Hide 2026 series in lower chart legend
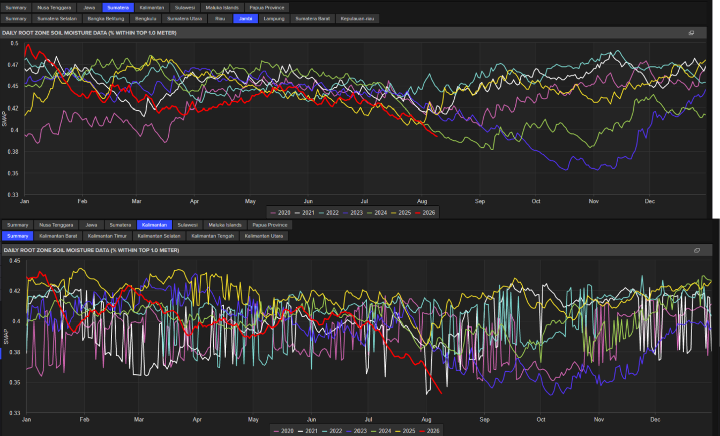Viewport: 720px width, 436px height. (429, 431)
